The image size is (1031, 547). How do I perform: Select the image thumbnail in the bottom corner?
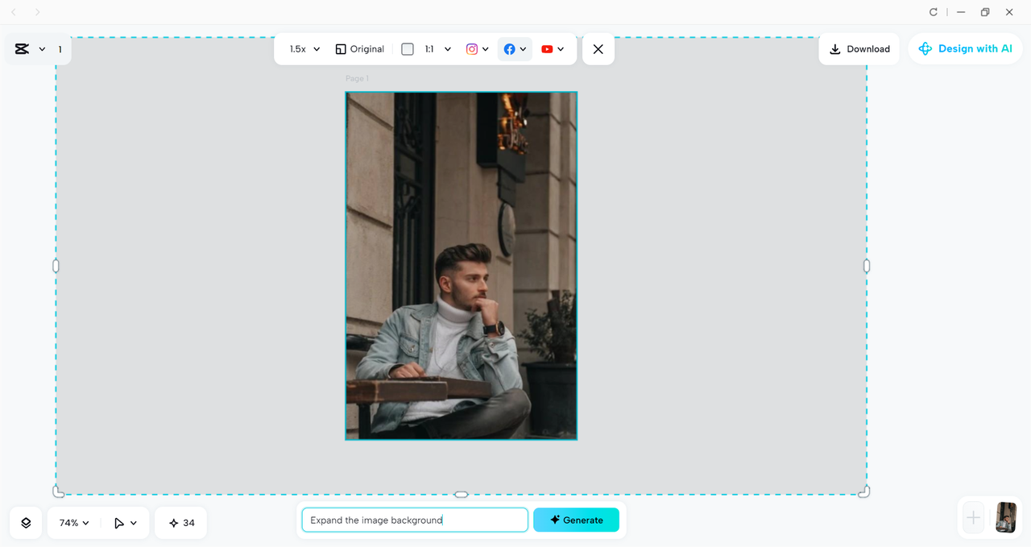pyautogui.click(x=1005, y=518)
